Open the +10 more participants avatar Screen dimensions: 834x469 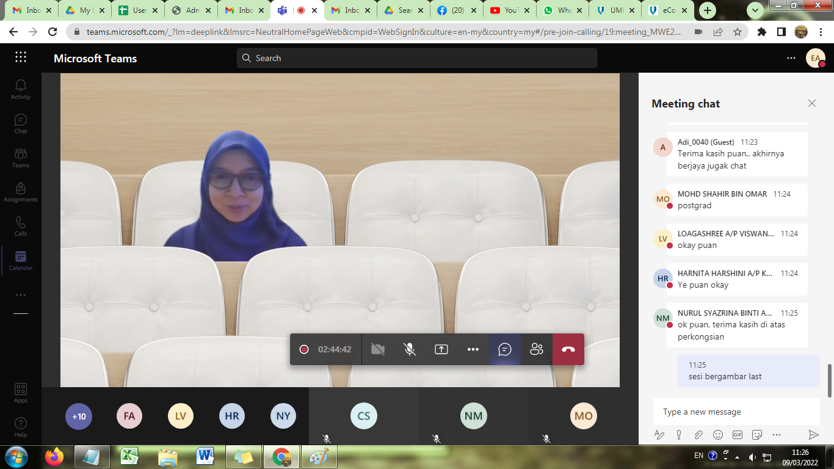(79, 416)
